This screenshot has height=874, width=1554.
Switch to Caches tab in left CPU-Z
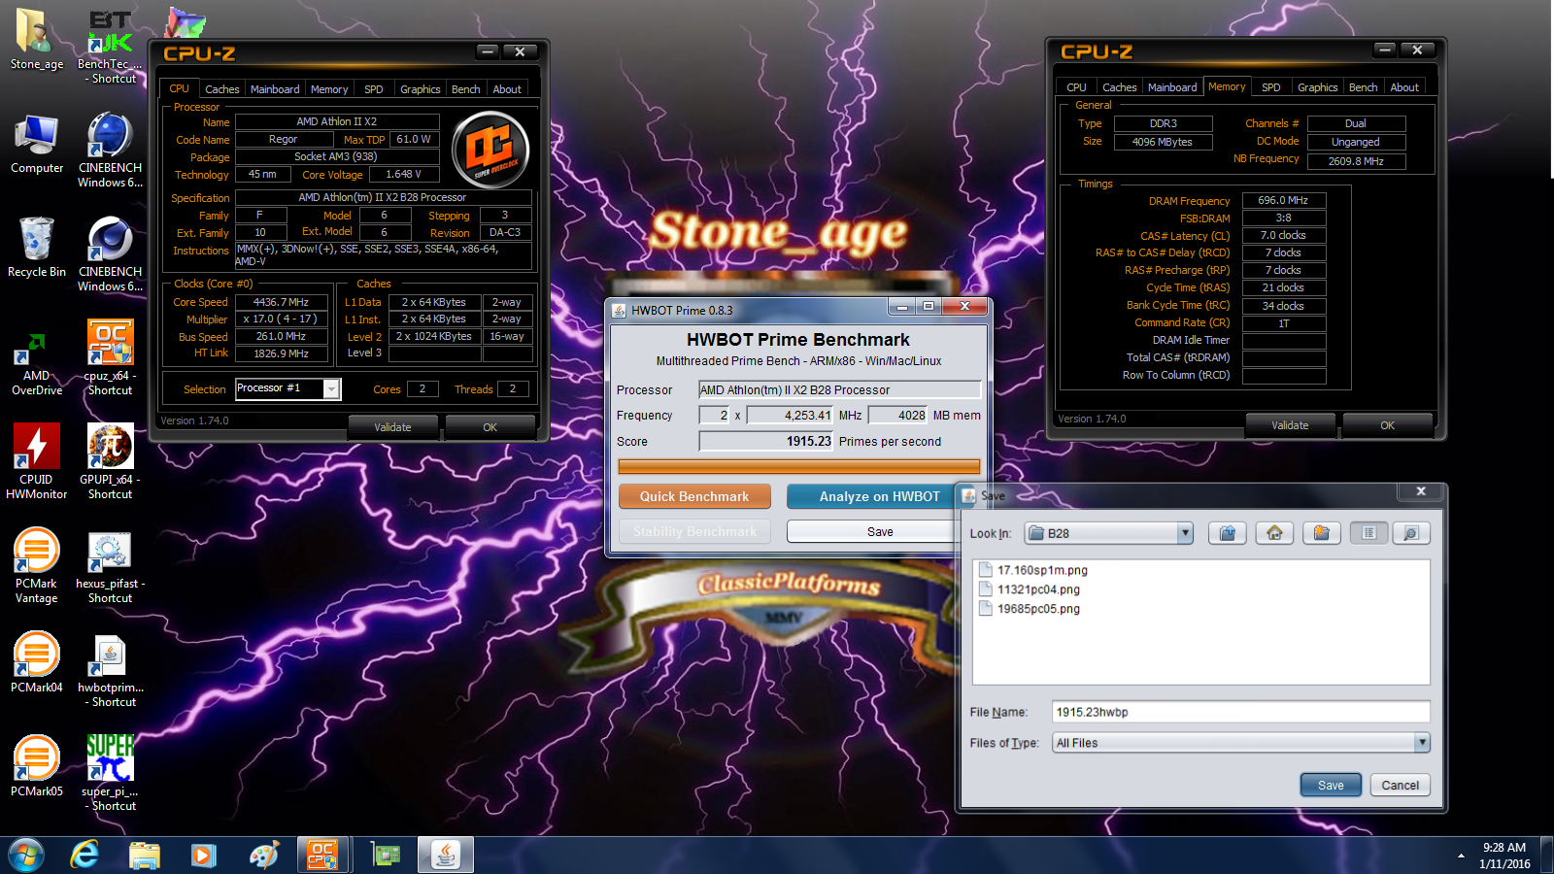221,89
